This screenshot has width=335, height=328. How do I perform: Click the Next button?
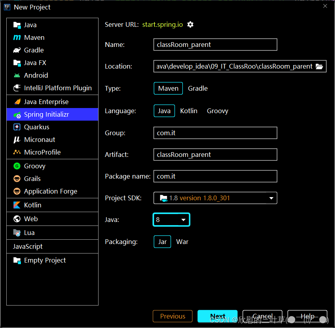pyautogui.click(x=218, y=316)
